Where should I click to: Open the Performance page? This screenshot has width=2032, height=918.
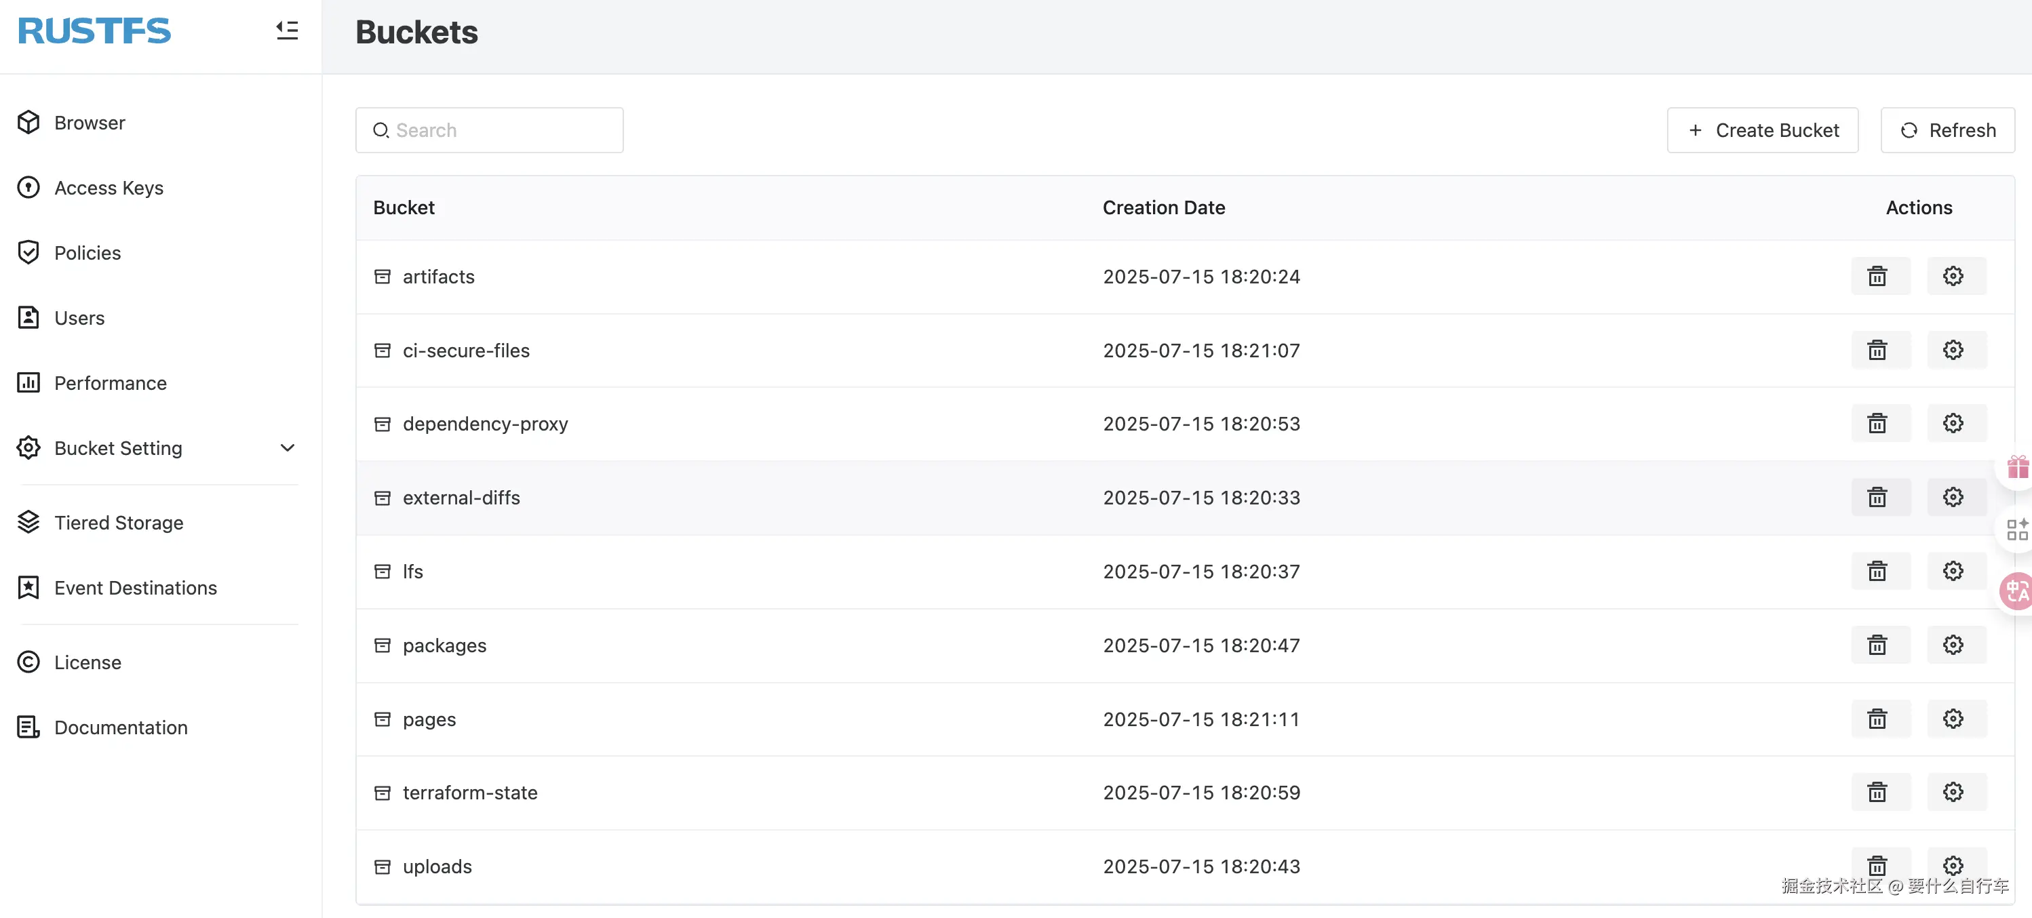111,383
